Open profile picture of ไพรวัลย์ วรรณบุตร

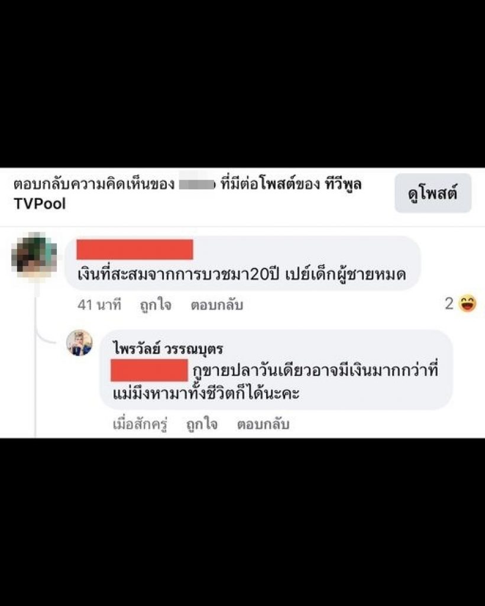point(79,342)
